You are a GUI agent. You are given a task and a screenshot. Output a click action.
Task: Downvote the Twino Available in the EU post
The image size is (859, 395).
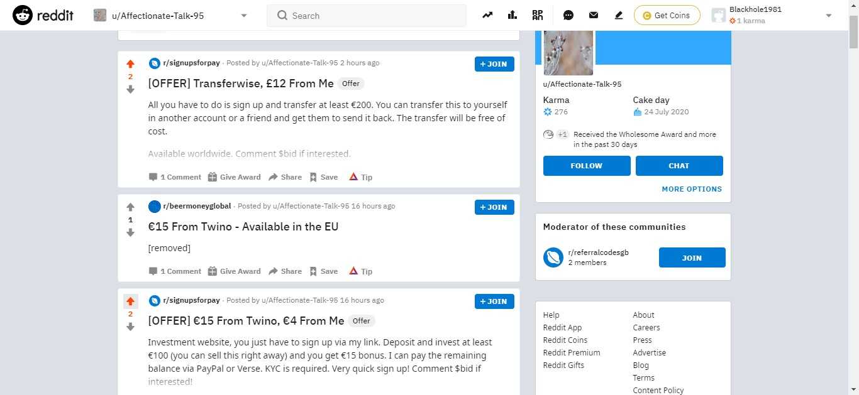tap(131, 232)
